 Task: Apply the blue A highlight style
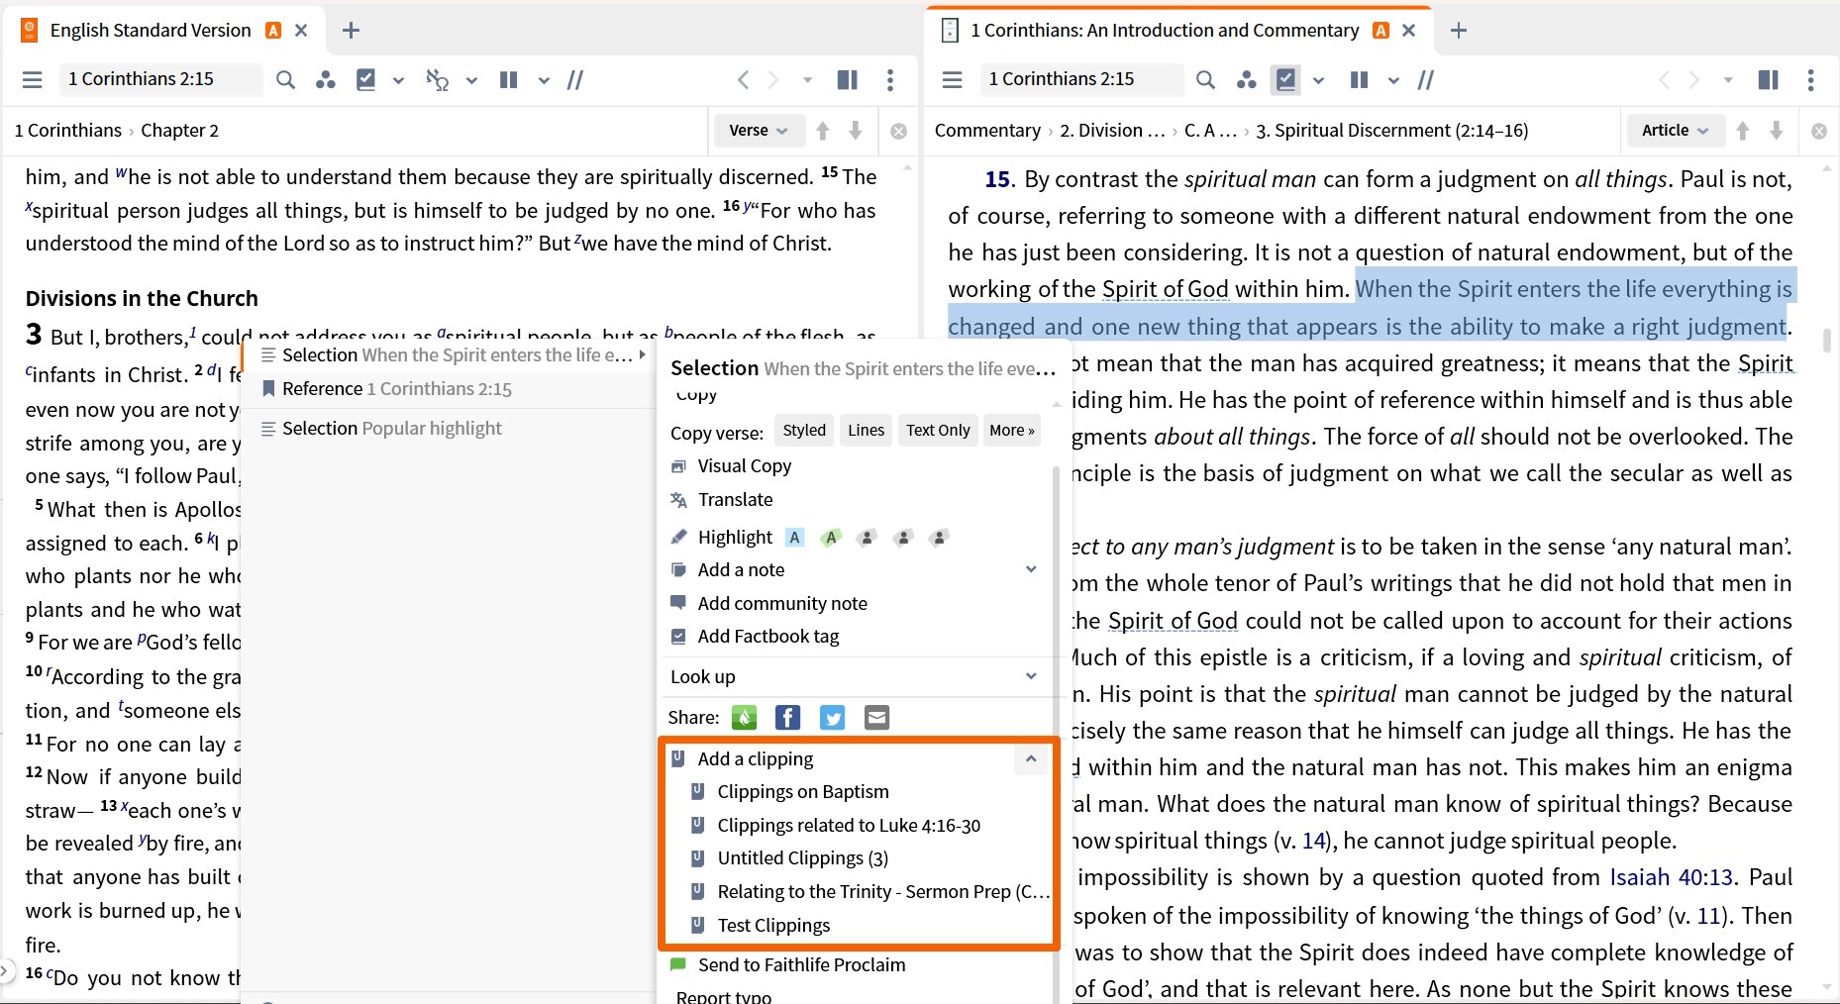[794, 538]
